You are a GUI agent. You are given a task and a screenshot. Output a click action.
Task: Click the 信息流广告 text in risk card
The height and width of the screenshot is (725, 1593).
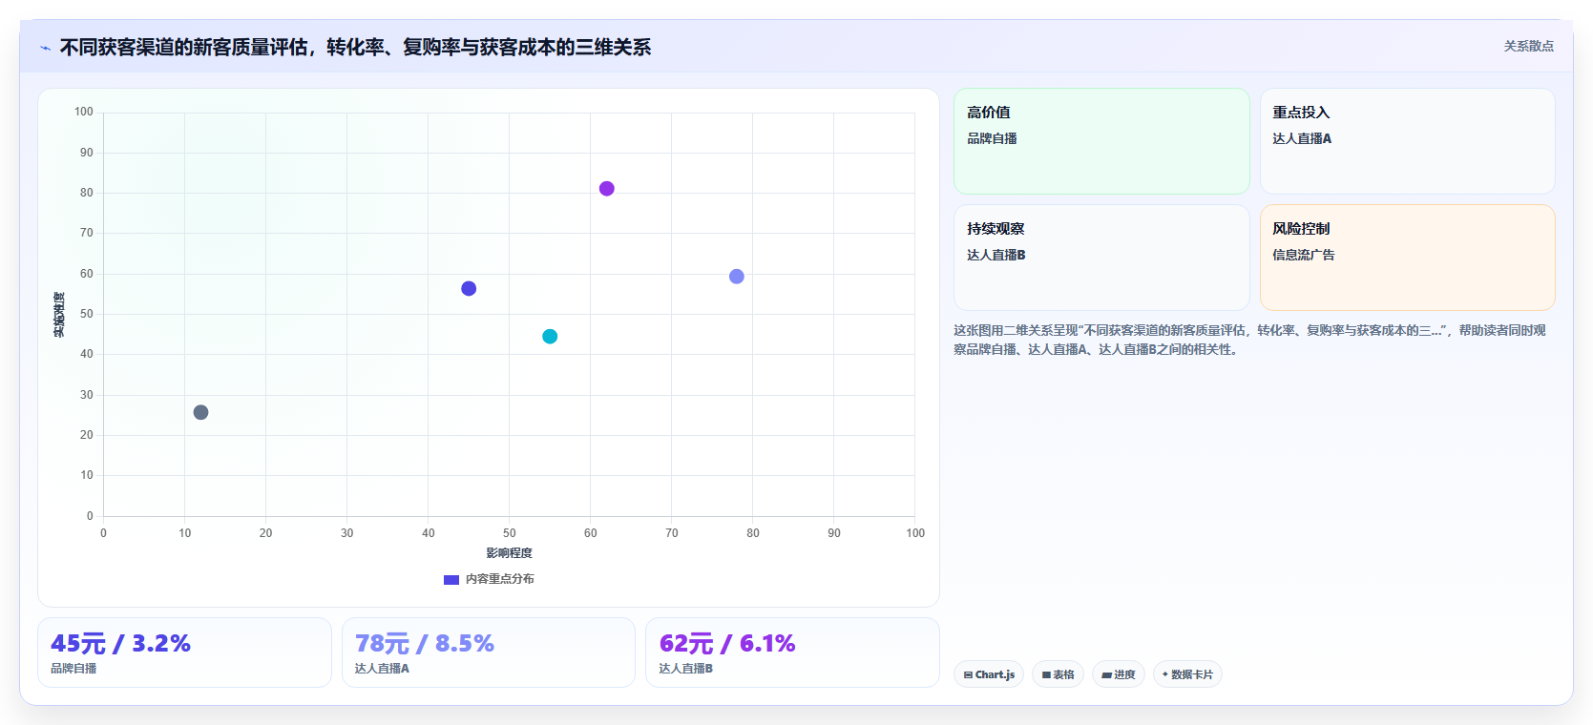1303,255
